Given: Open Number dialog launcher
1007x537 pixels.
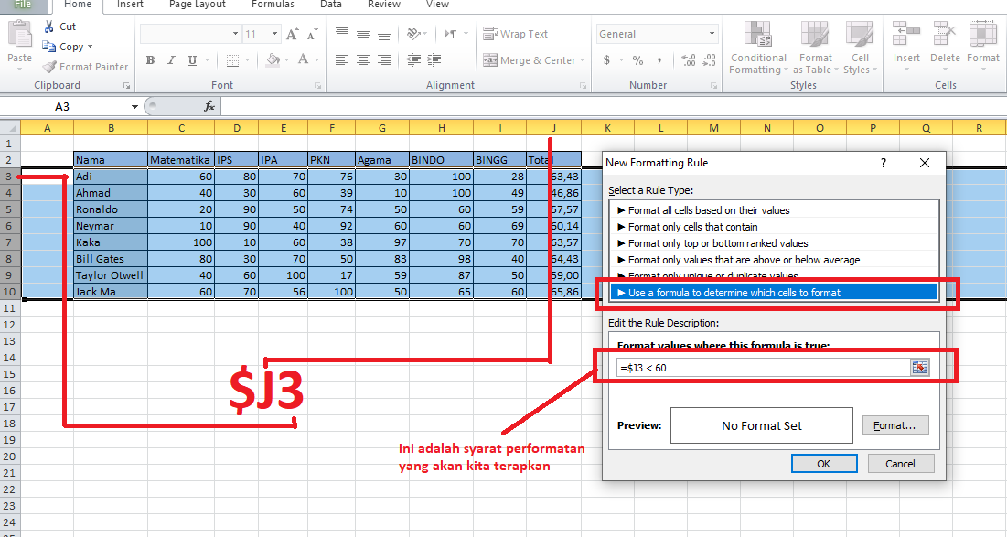Looking at the screenshot, I should [x=713, y=85].
